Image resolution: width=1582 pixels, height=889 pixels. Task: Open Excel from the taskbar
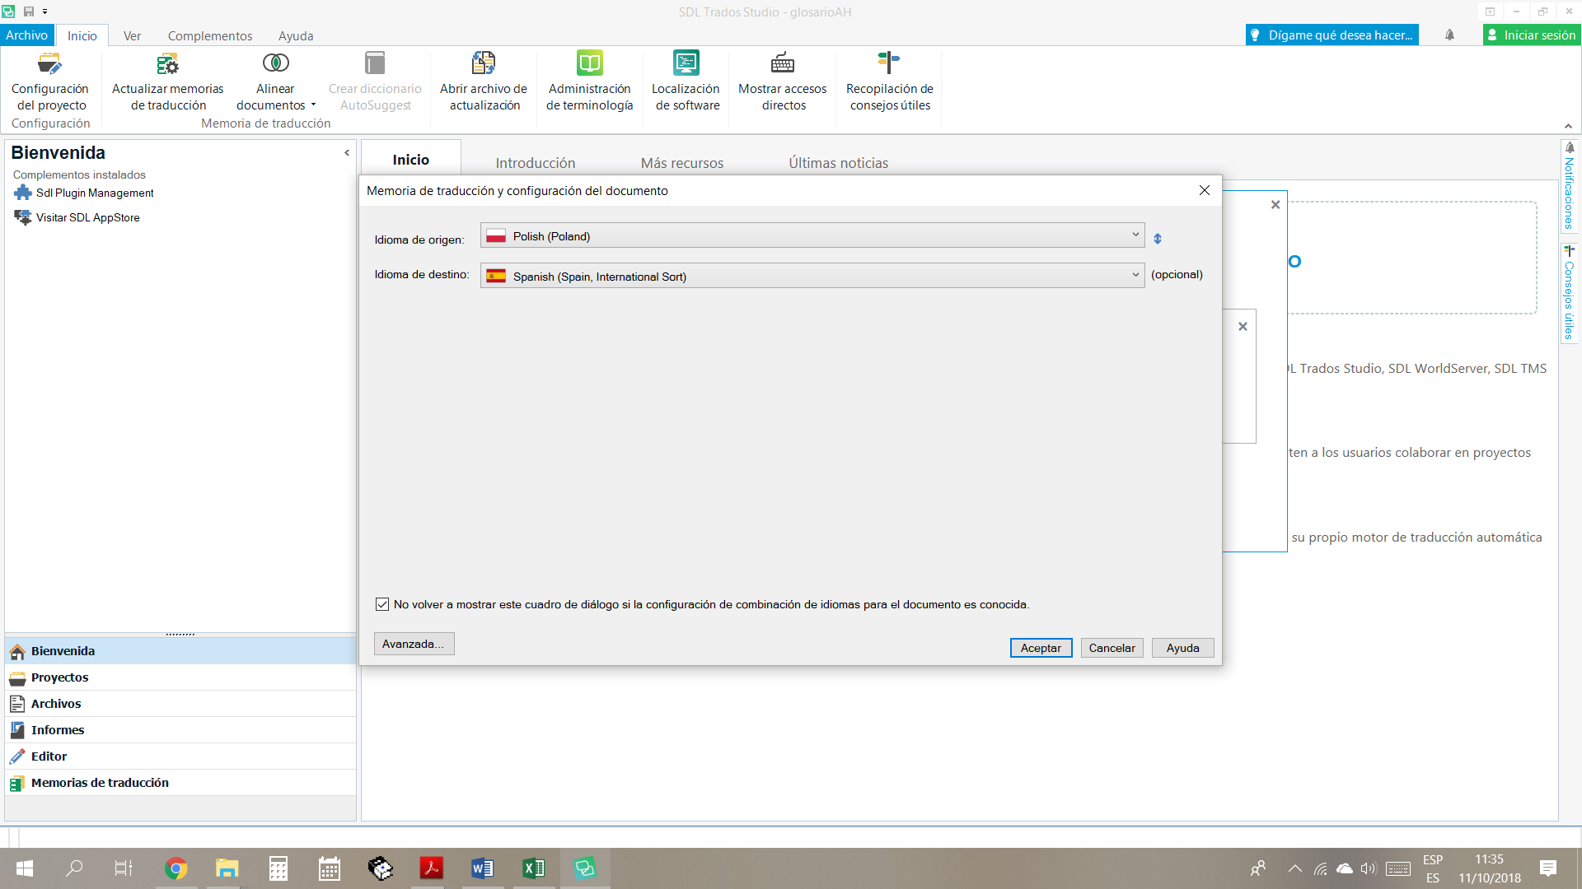point(533,868)
